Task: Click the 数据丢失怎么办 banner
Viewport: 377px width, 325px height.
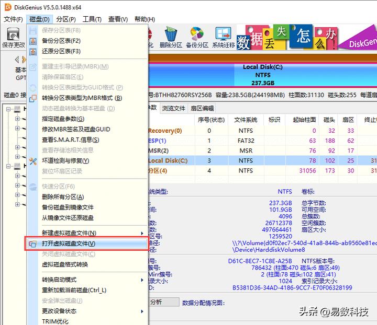Action: [x=287, y=37]
